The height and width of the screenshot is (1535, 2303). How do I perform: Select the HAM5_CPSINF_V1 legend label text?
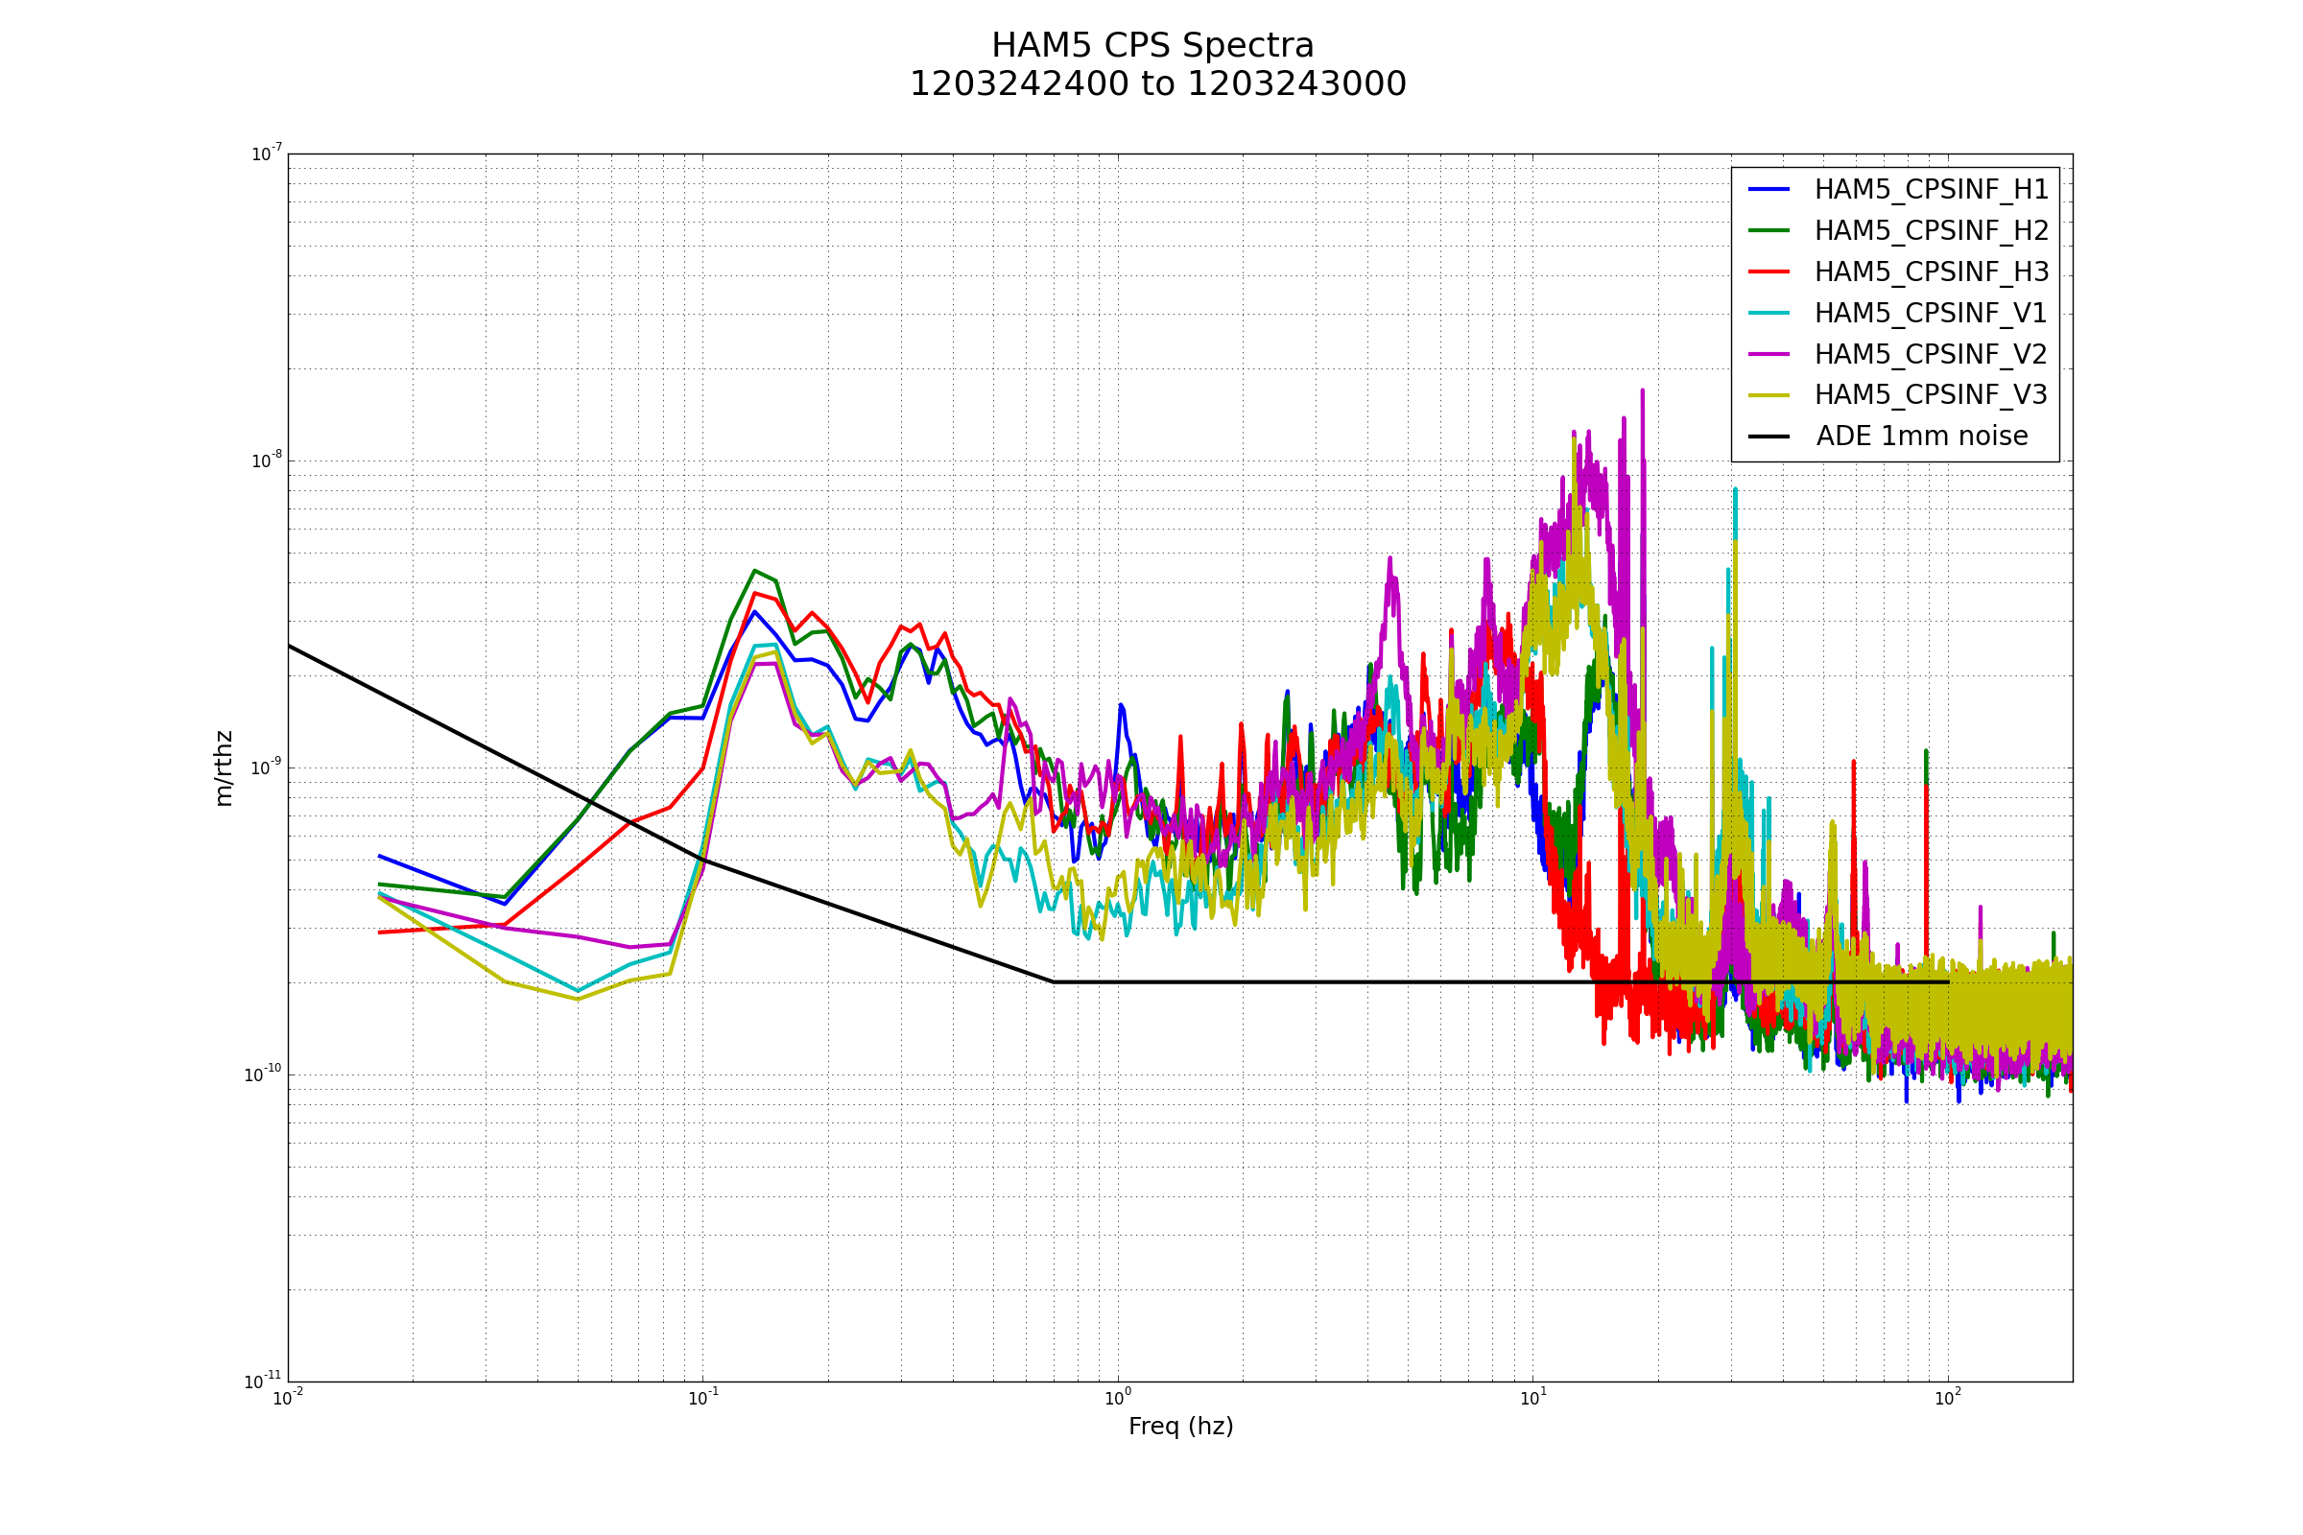point(1930,314)
